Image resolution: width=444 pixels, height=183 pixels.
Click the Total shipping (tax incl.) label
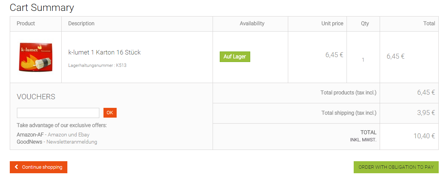tap(348, 113)
